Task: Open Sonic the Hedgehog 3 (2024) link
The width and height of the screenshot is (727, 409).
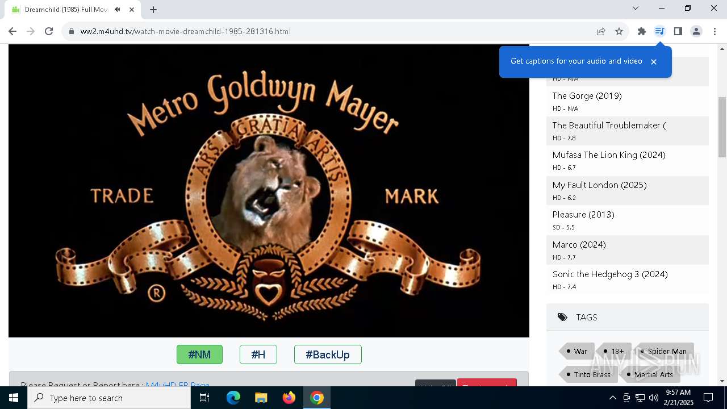Action: tap(610, 274)
